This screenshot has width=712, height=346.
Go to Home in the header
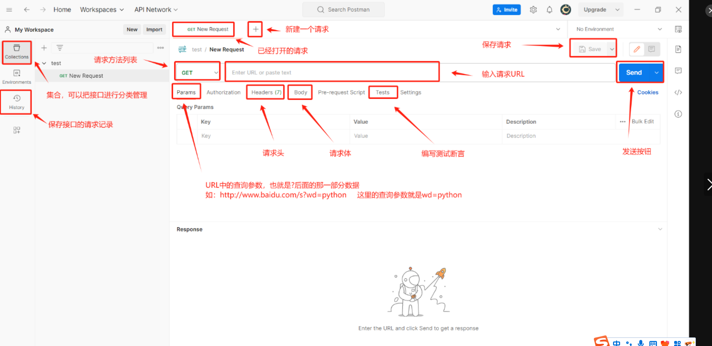click(62, 10)
